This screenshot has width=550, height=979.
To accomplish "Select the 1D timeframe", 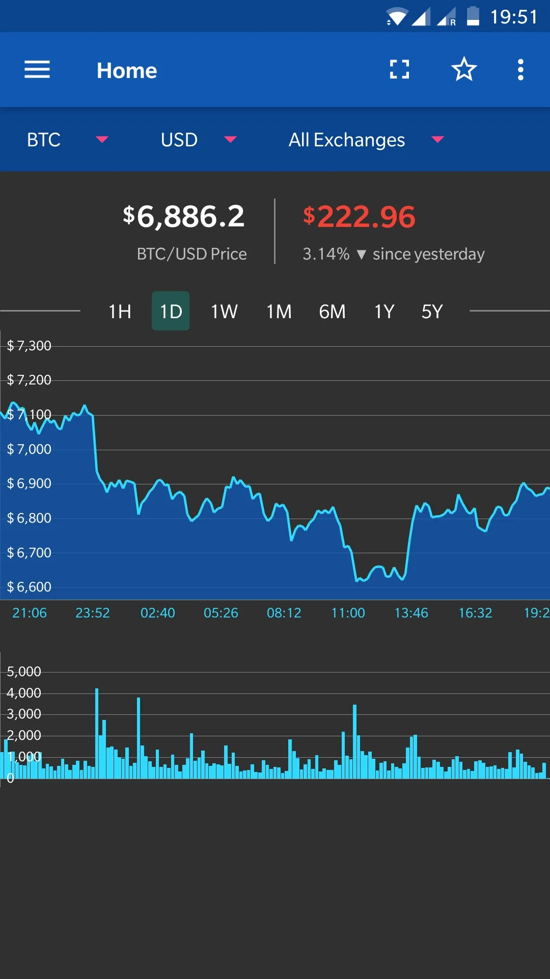I will point(171,311).
